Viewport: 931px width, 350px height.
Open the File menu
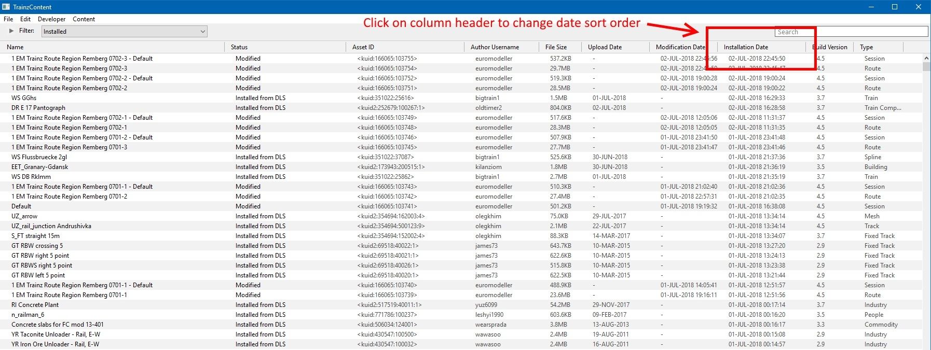pos(8,19)
